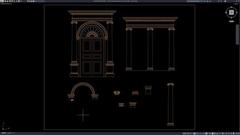Toggle isometric drafting icon in status bar

pyautogui.click(x=200, y=133)
